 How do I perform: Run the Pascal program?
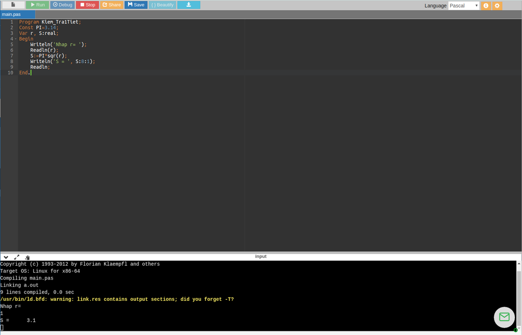point(38,5)
